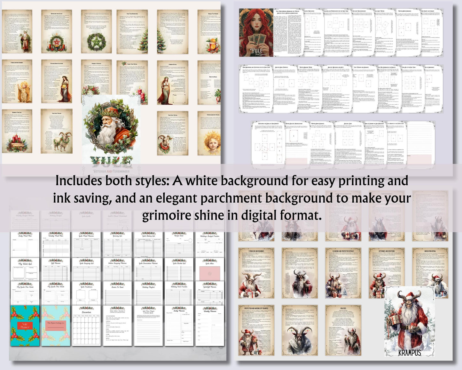Select the page with green pentagram wreath
The height and width of the screenshot is (370, 462).
(96, 31)
